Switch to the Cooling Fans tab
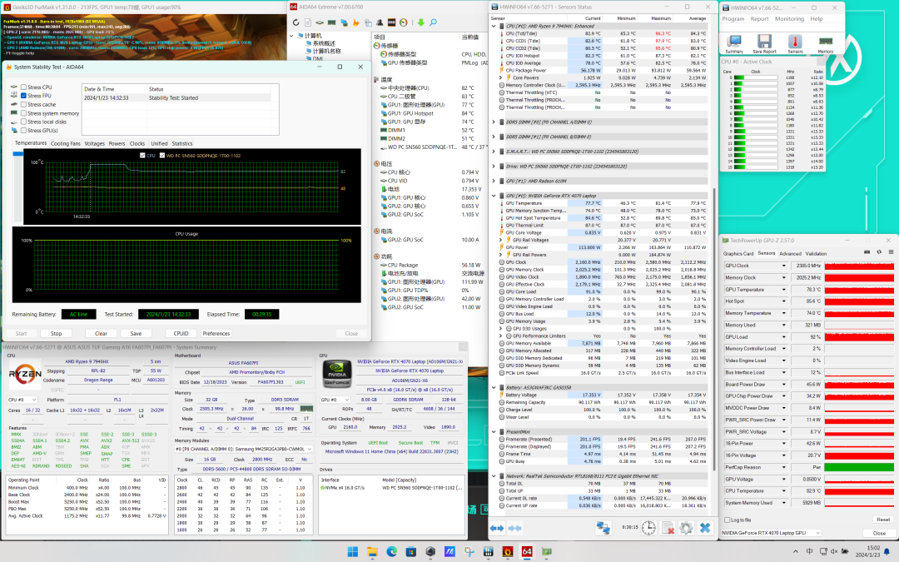 tap(66, 143)
